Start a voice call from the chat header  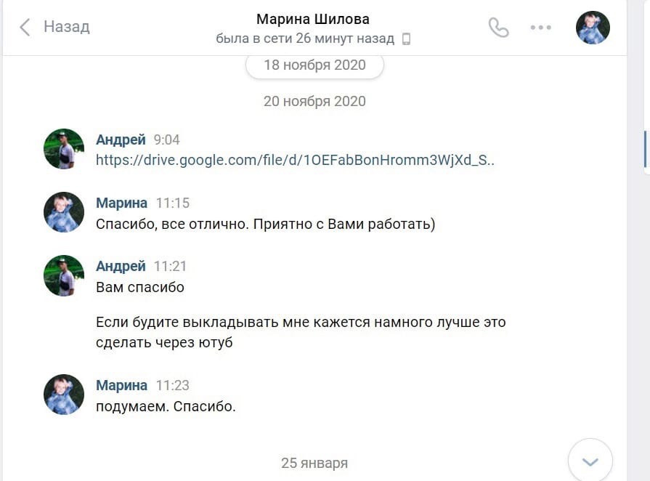coord(498,26)
